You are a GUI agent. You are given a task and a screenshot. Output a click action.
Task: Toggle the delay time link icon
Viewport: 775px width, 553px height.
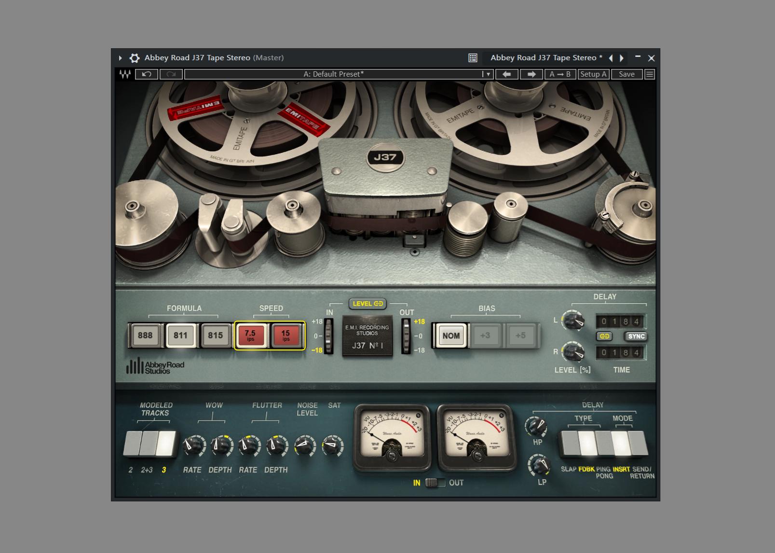[604, 337]
